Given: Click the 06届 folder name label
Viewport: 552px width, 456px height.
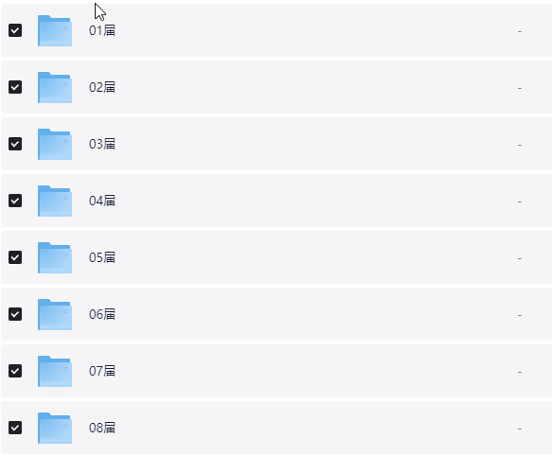Looking at the screenshot, I should click(102, 314).
